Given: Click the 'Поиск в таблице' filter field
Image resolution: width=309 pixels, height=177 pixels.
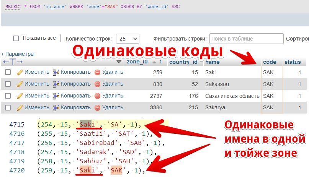Looking at the screenshot, I should click(246, 39).
